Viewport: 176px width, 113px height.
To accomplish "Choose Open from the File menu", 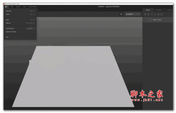I will coord(20,14).
